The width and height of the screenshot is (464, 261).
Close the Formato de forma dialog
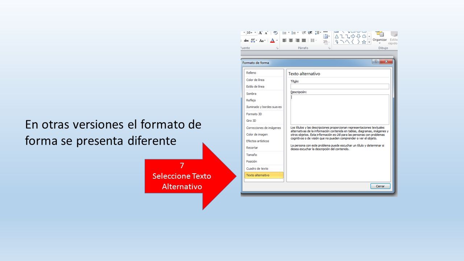click(386, 62)
